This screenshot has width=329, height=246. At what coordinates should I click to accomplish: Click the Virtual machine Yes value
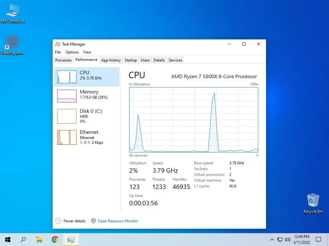[232, 180]
